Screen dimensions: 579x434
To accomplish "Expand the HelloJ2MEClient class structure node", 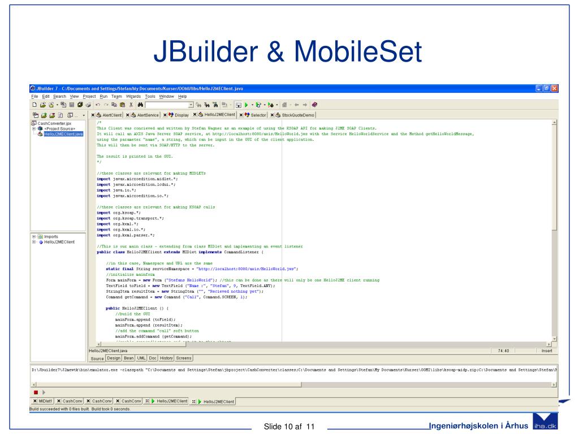I will click(x=33, y=242).
